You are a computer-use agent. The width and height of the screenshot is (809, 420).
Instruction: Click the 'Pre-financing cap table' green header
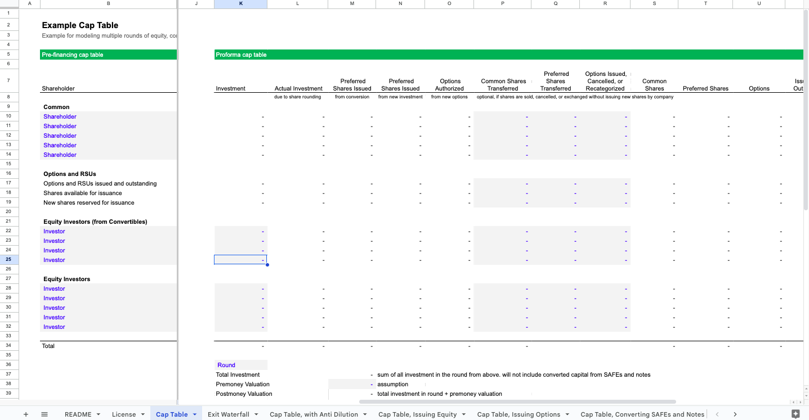point(109,55)
